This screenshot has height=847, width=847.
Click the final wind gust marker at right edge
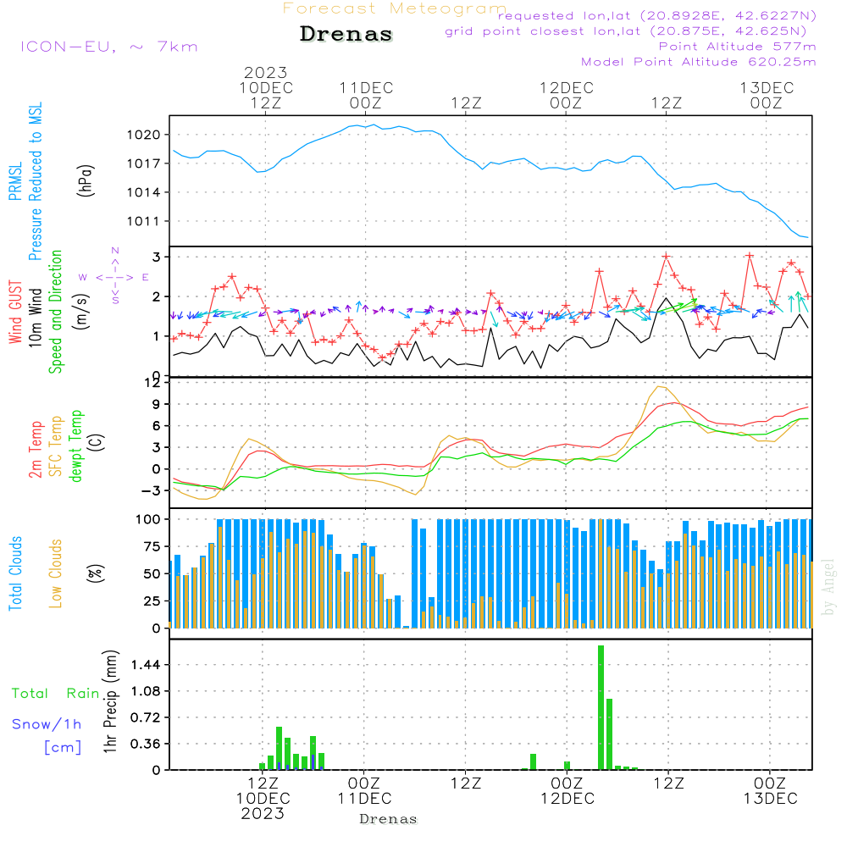tap(808, 296)
